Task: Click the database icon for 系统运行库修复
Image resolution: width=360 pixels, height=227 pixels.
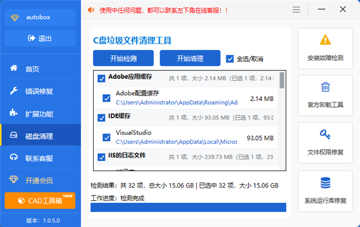Action: (x=325, y=183)
